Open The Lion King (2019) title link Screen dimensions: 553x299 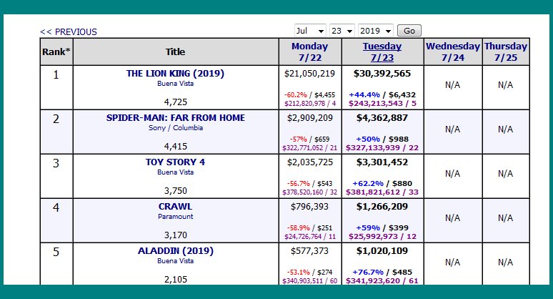[x=175, y=73]
